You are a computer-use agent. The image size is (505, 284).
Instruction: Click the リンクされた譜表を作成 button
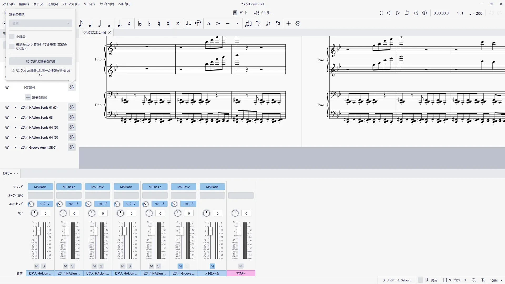point(41,62)
